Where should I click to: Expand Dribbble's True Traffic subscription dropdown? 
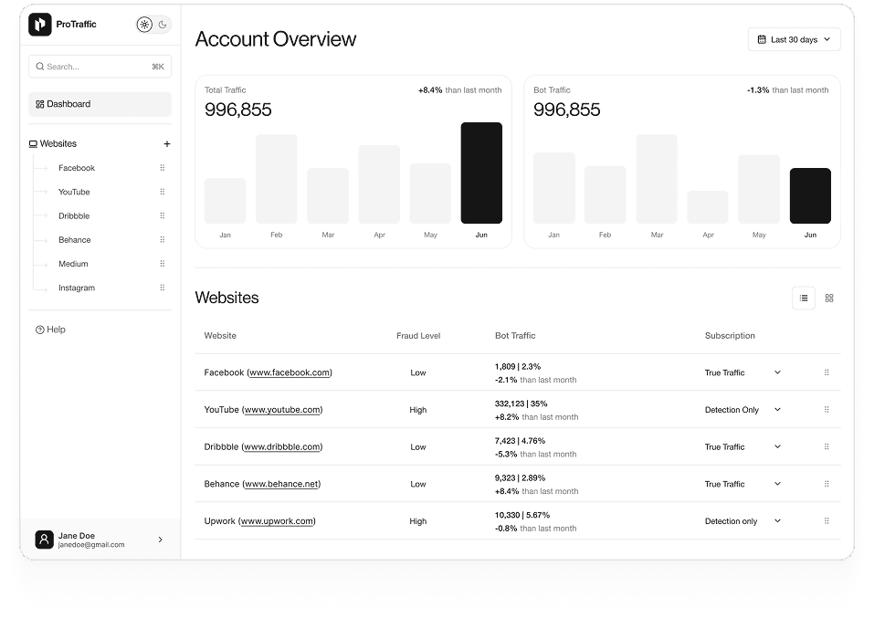coord(777,447)
